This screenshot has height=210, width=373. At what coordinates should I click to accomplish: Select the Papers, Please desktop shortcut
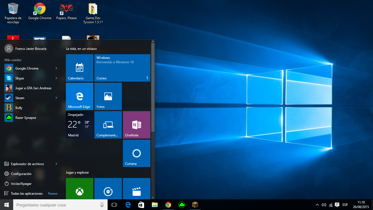(66, 11)
